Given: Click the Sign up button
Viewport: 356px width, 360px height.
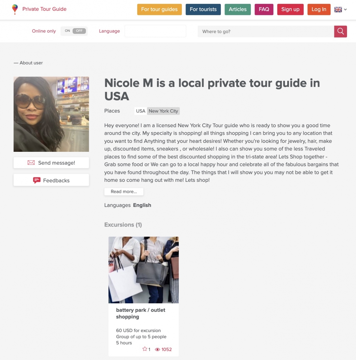Looking at the screenshot, I should [x=290, y=9].
